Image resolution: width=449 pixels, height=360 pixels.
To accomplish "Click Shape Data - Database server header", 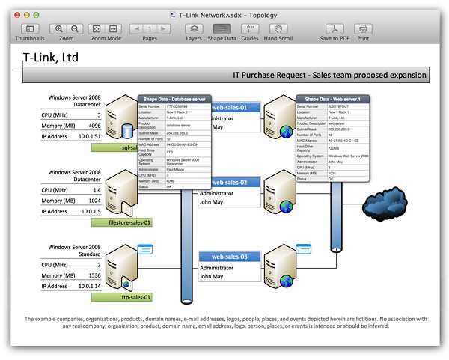I will (174, 99).
